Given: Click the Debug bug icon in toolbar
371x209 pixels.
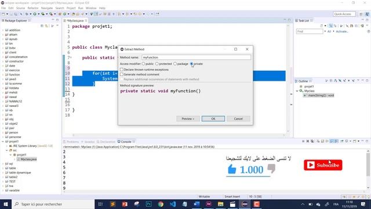Looking at the screenshot, I should [27, 14].
